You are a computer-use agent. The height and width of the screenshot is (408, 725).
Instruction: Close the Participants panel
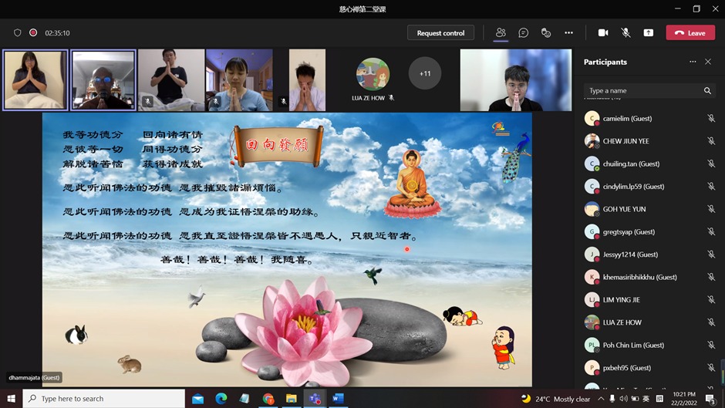[708, 62]
